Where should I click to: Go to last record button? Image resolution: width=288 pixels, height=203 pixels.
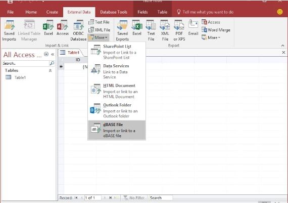[x=111, y=198]
